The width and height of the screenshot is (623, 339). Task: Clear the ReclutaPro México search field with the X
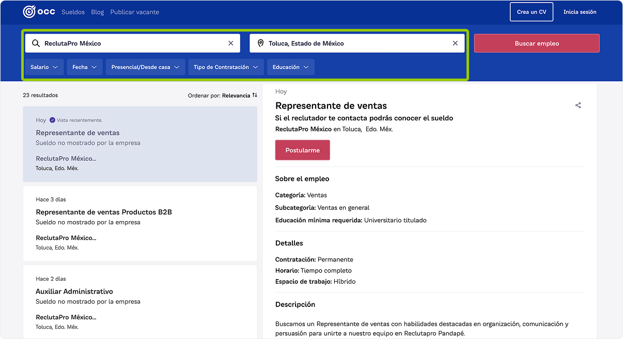(230, 43)
